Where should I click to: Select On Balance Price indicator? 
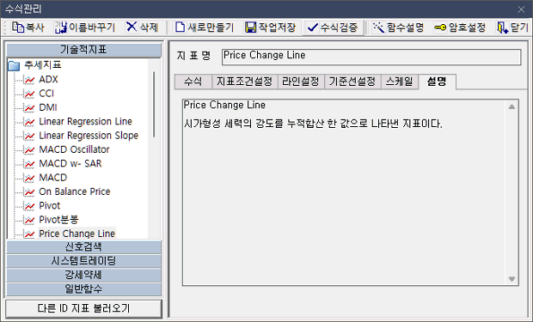tap(75, 191)
